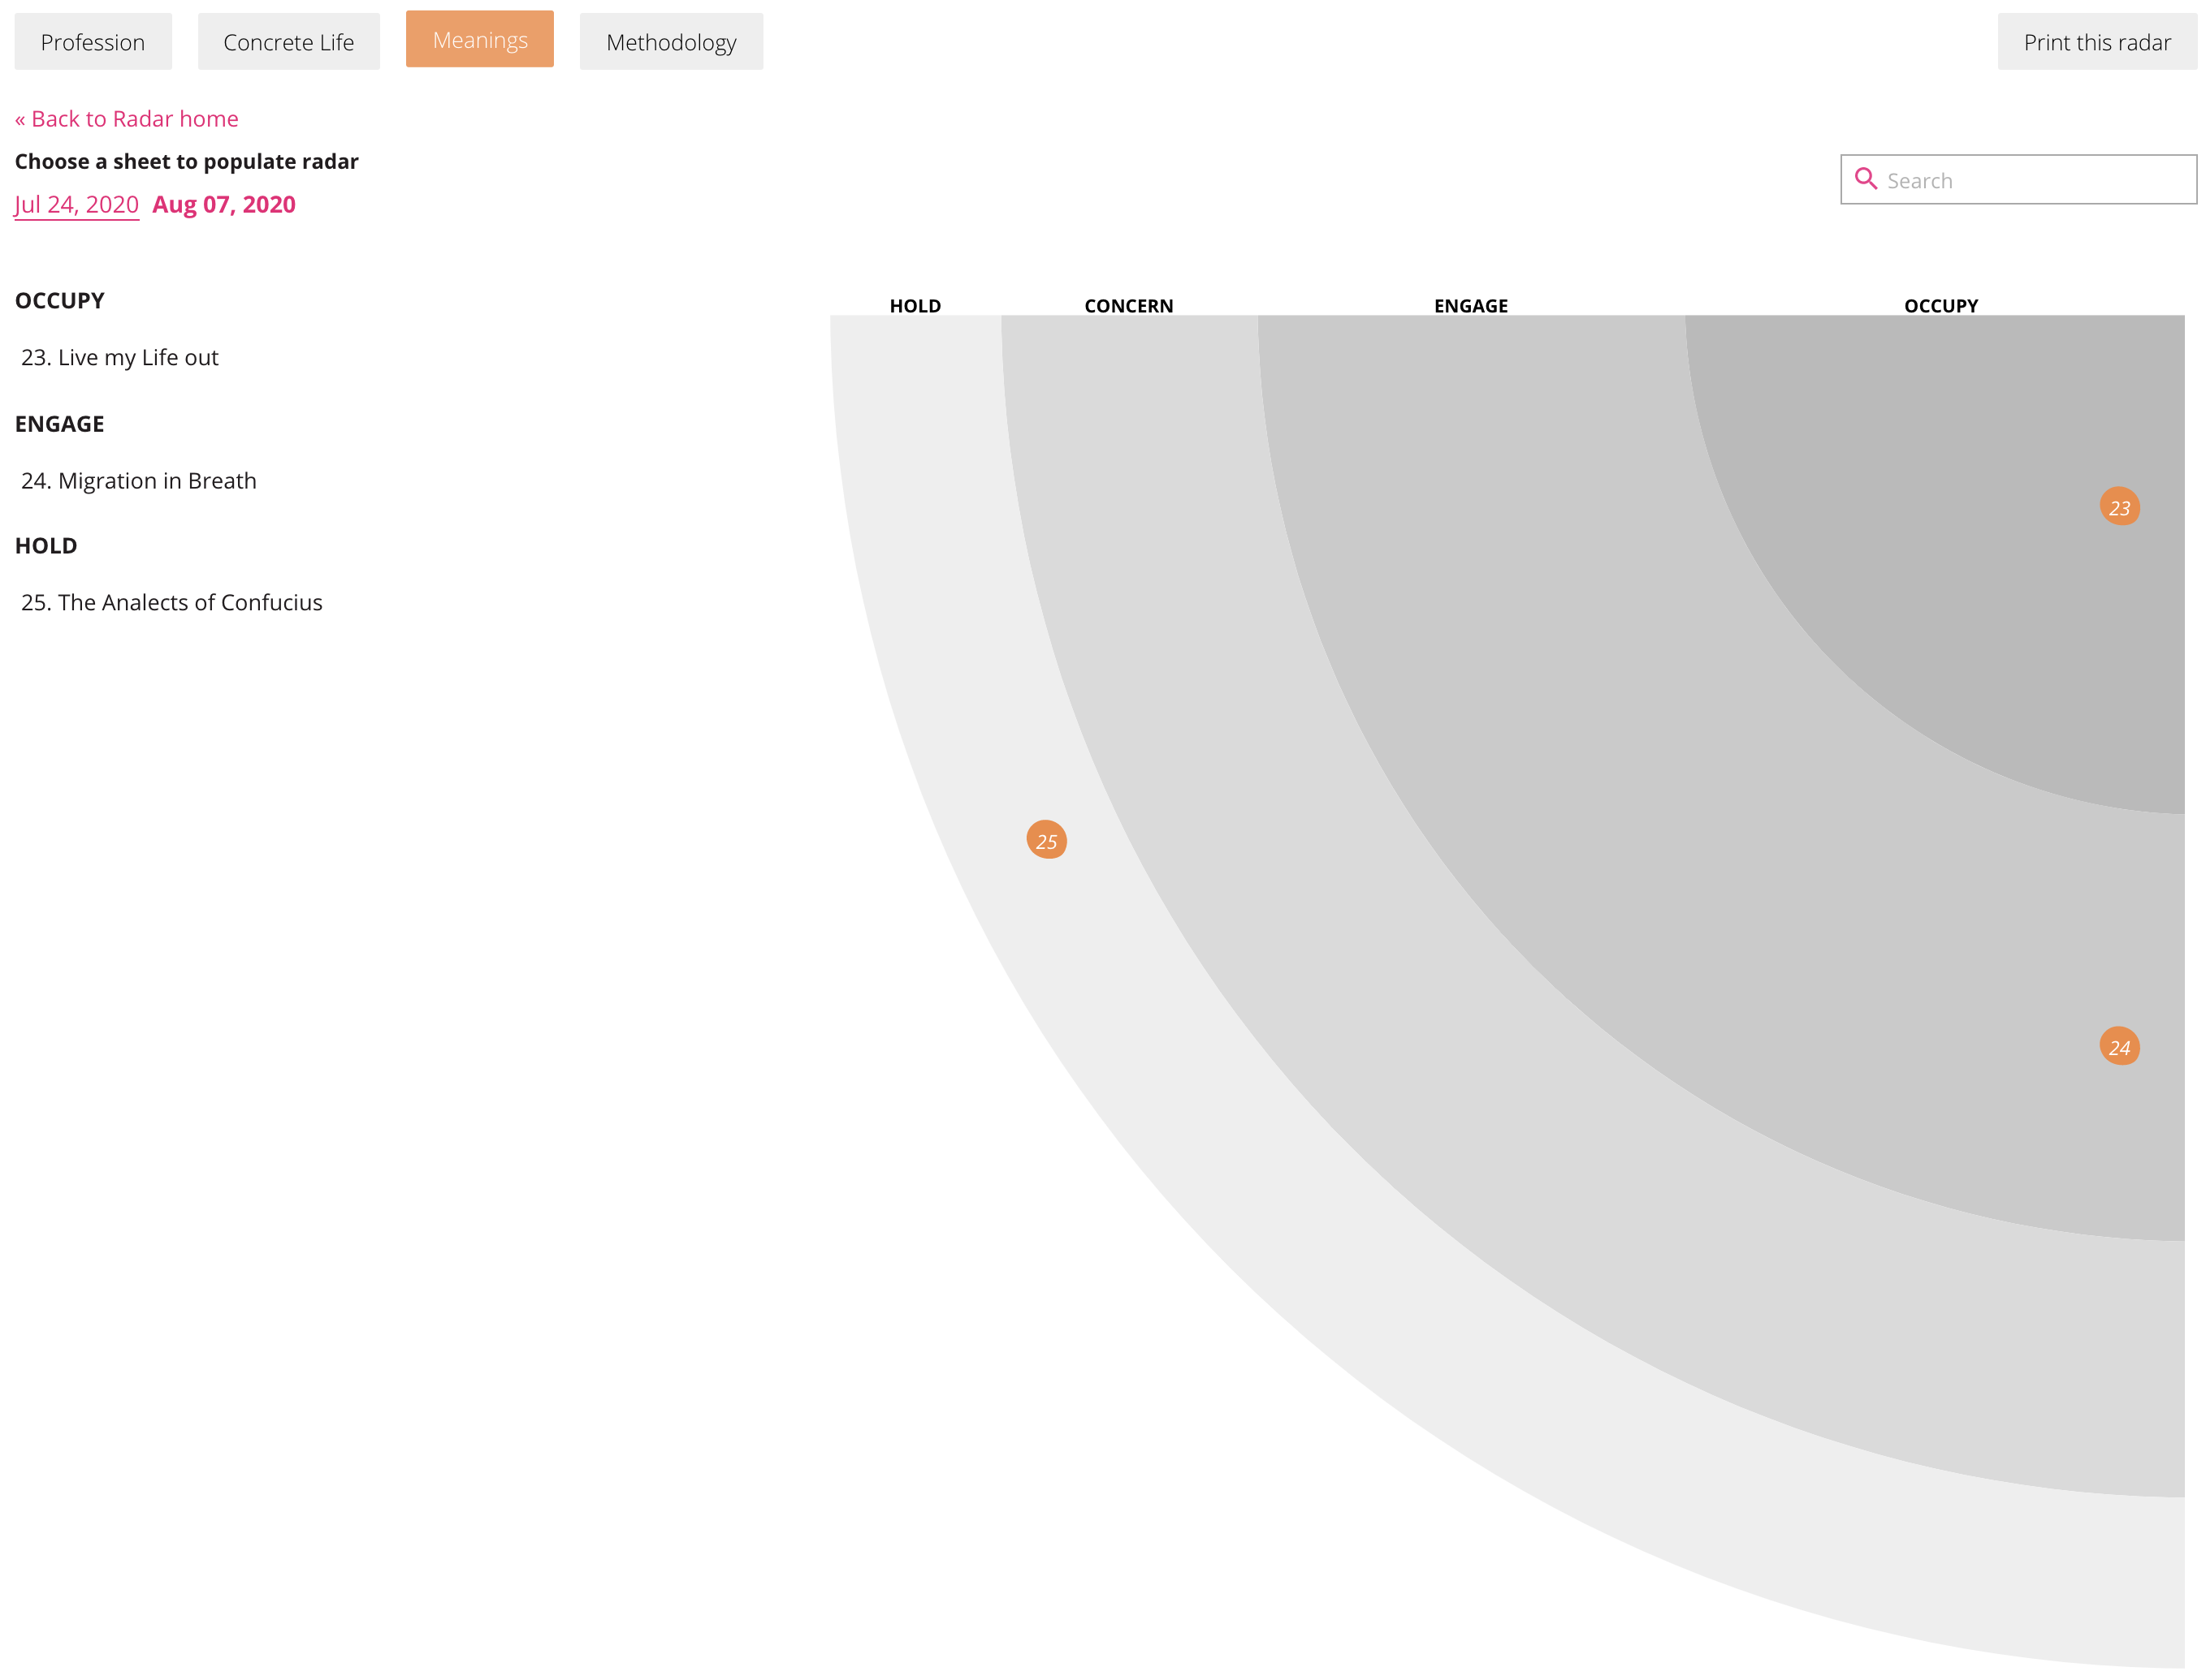The image size is (2206, 1680).
Task: Expand item 24. Migration in Breath
Action: click(138, 481)
